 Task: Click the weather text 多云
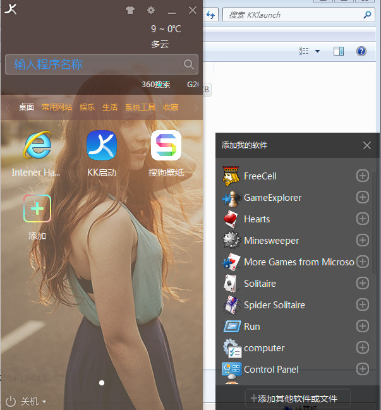160,44
